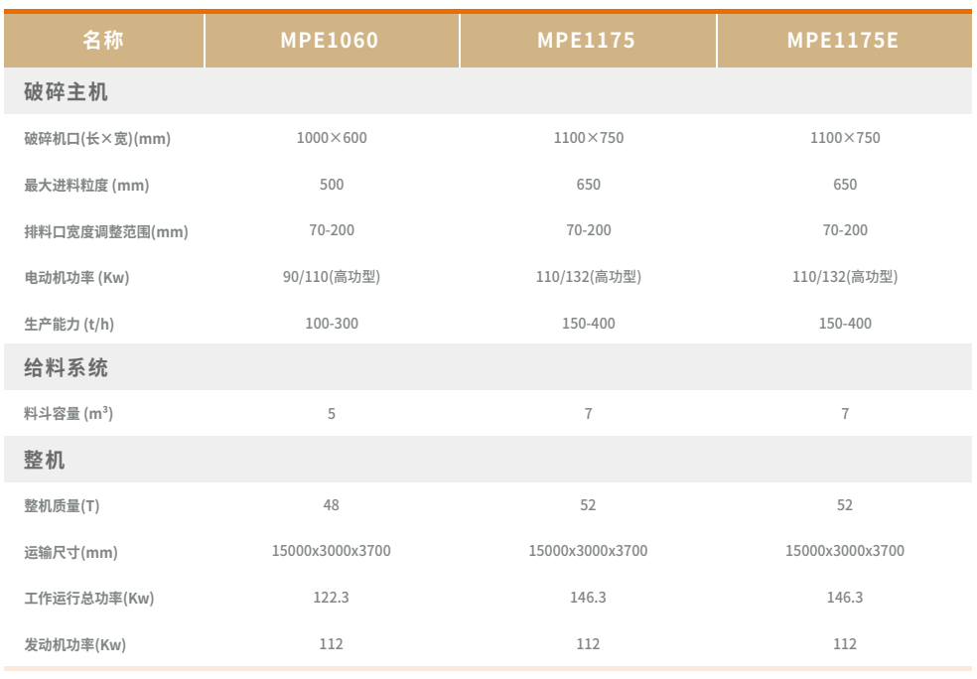This screenshot has width=977, height=679.
Task: Select the 最大进料粒度 (mm) row label
Action: [x=86, y=186]
